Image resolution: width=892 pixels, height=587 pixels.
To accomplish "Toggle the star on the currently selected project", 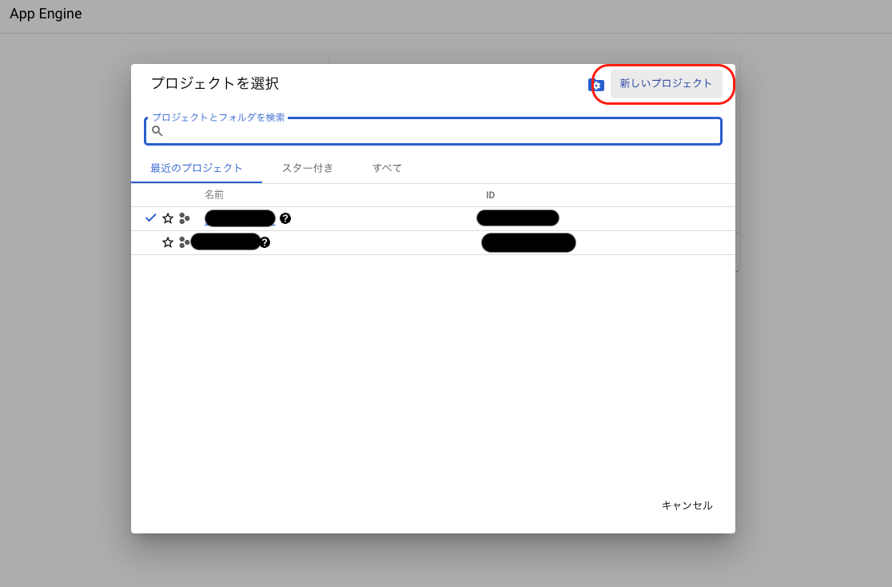I will pos(168,218).
